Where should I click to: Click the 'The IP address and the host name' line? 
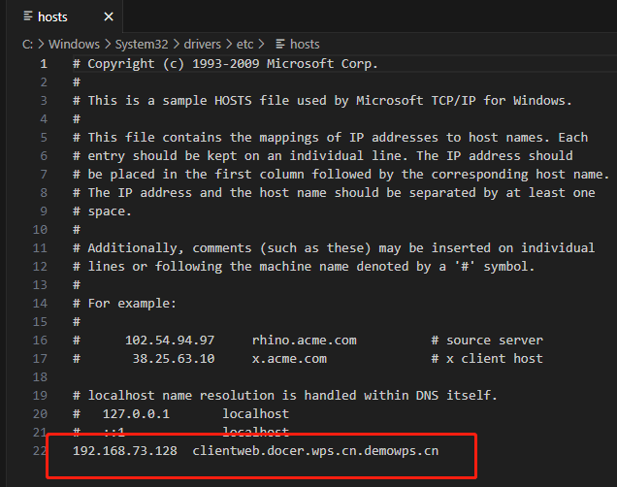[x=334, y=193]
